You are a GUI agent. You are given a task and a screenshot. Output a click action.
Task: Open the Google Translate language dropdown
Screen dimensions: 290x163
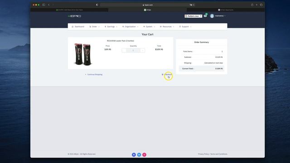[x=193, y=16]
